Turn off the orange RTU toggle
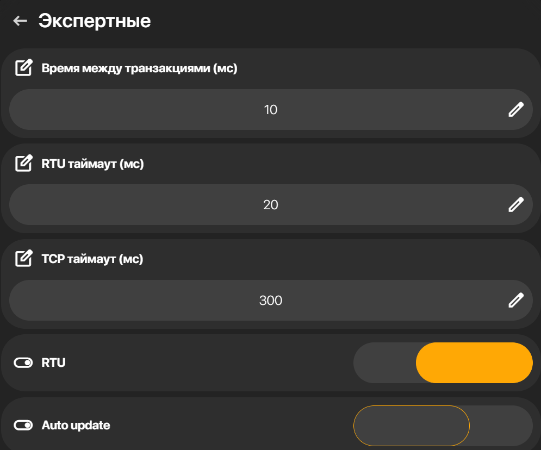 click(443, 362)
